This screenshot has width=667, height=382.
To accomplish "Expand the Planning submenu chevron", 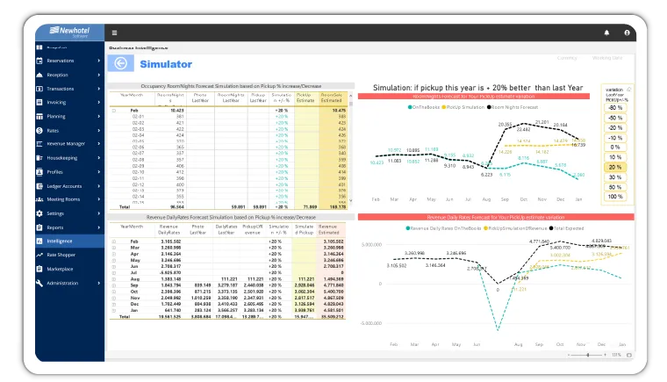I will 98,116.
